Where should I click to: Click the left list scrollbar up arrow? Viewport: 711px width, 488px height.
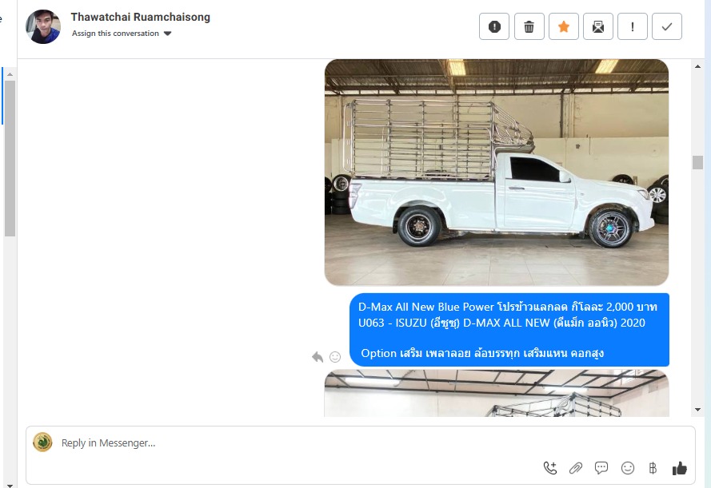10,74
